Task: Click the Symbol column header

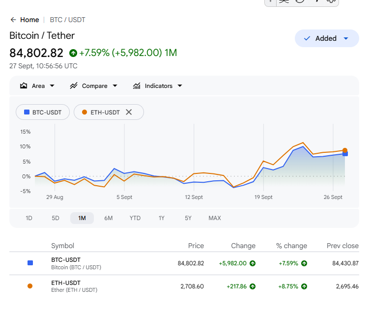Action: 62,246
